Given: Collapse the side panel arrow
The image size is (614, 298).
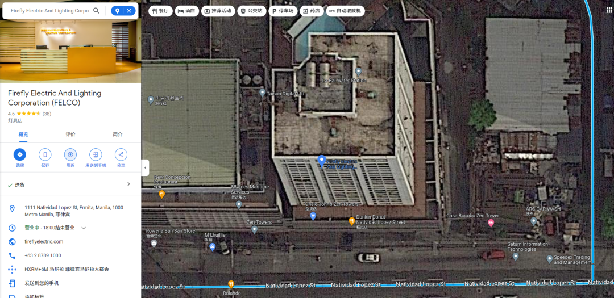Looking at the screenshot, I should [146, 168].
